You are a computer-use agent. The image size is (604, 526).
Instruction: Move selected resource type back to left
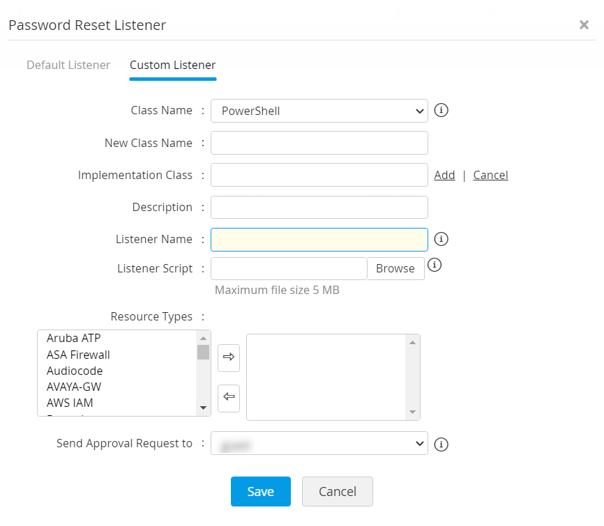229,398
